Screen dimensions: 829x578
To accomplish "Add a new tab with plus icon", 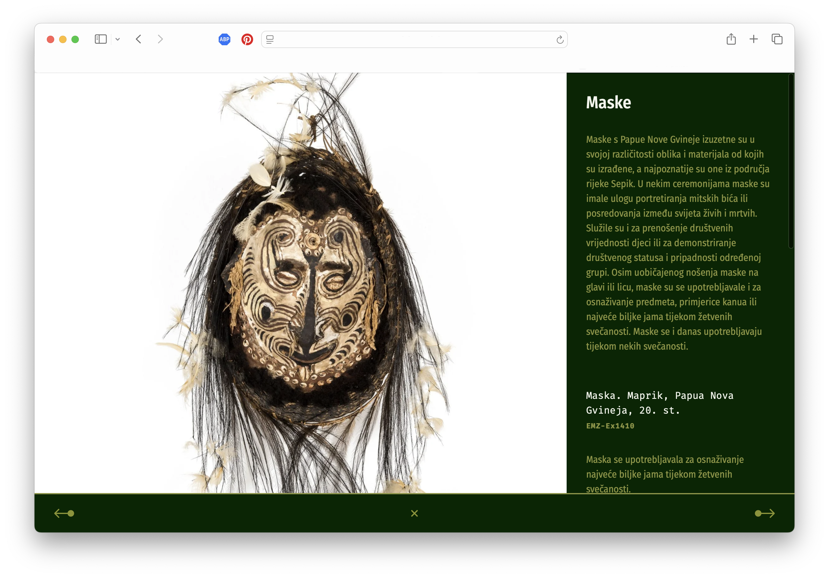I will click(x=754, y=39).
